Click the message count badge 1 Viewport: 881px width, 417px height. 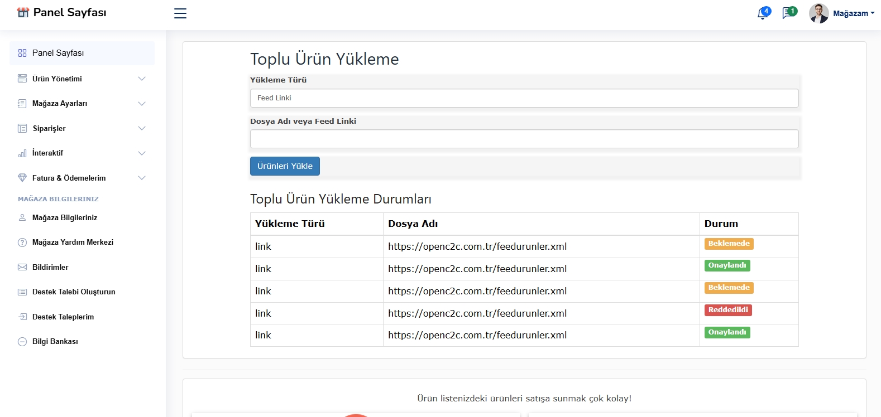pos(792,11)
